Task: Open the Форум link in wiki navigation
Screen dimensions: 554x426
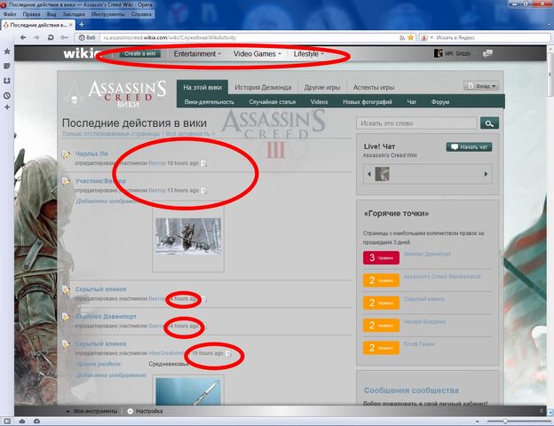Action: pos(439,102)
